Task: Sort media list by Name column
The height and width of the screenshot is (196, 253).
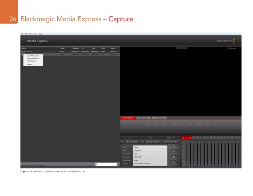Action: 40,48
